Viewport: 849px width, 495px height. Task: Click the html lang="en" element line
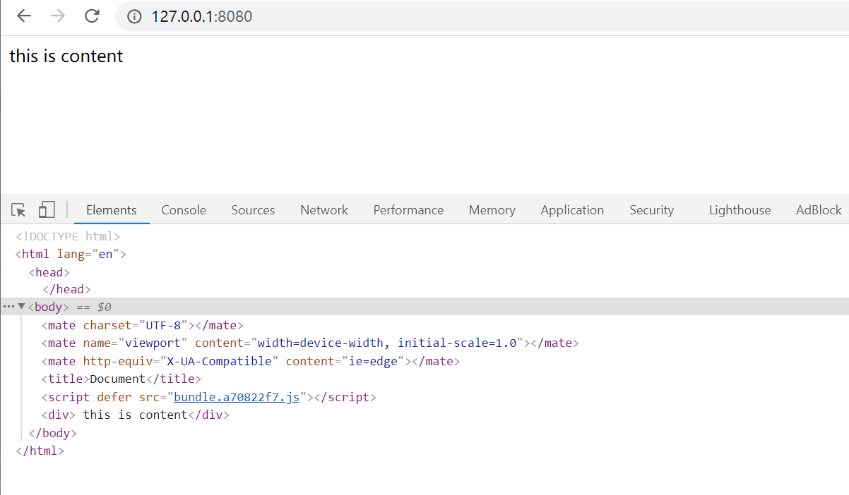tap(71, 254)
